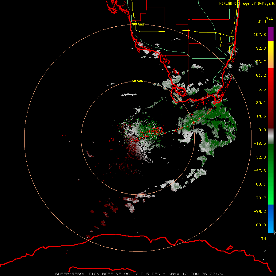Click the TH legend label
276x276 pixels.
263,239
